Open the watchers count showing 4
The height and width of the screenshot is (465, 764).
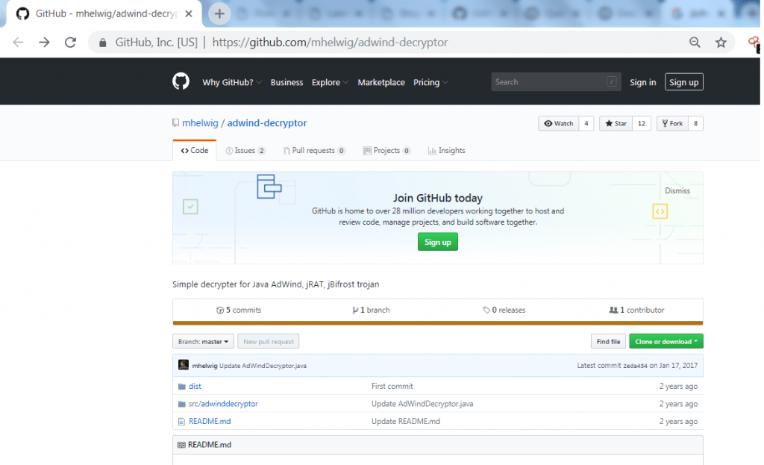[x=586, y=124]
